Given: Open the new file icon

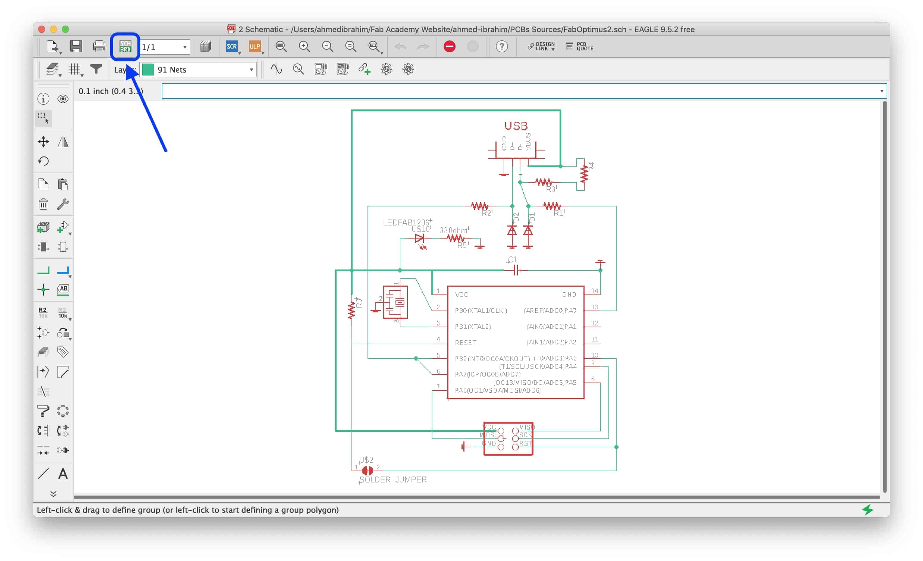Looking at the screenshot, I should click(53, 46).
